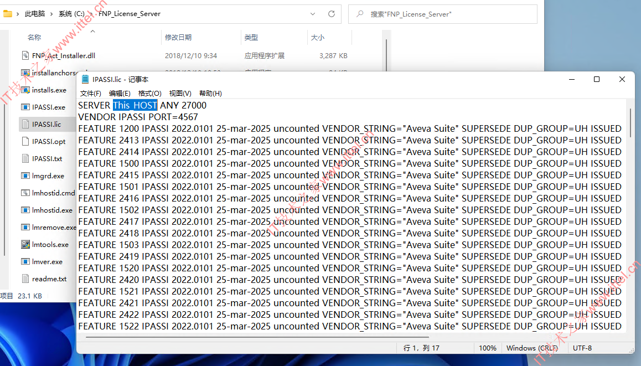Click the IPASSI.txt file icon

[25, 159]
